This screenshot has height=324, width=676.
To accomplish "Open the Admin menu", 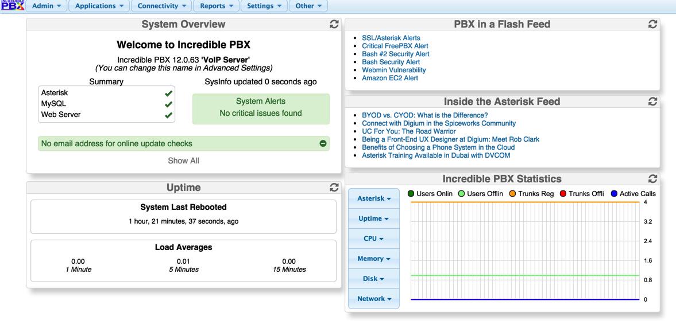I will 46,6.
